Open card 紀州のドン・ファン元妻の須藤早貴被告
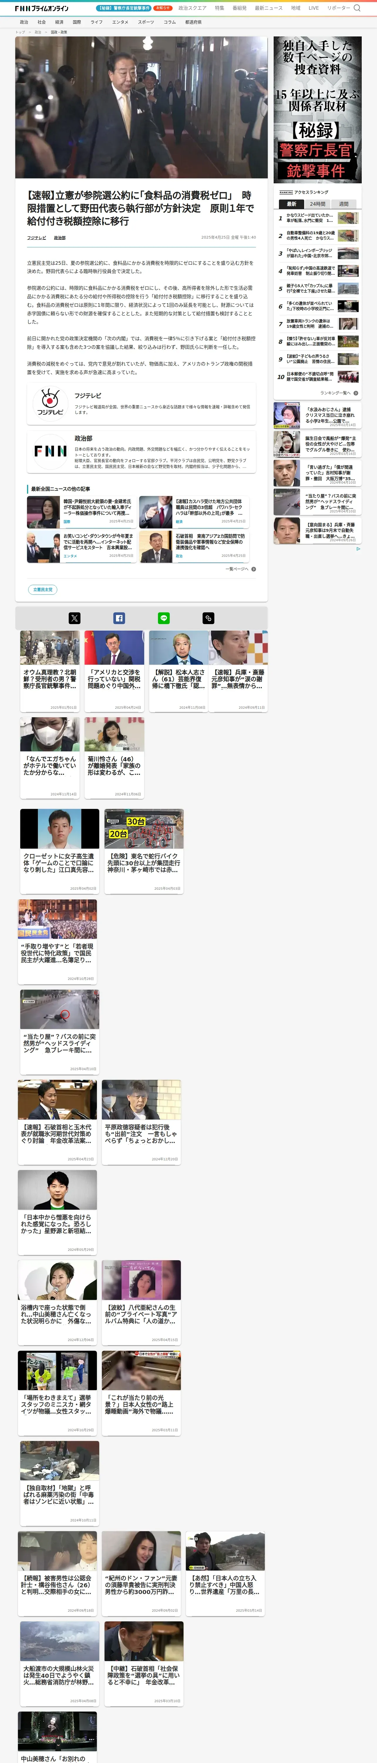The image size is (377, 1763). pyautogui.click(x=142, y=1573)
